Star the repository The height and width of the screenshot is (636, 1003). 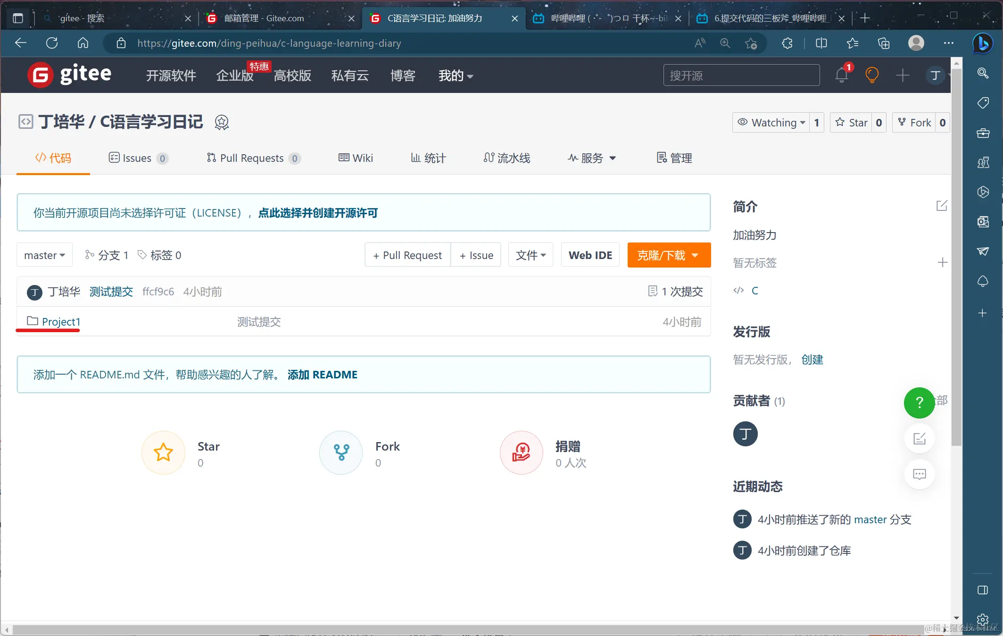pos(852,123)
